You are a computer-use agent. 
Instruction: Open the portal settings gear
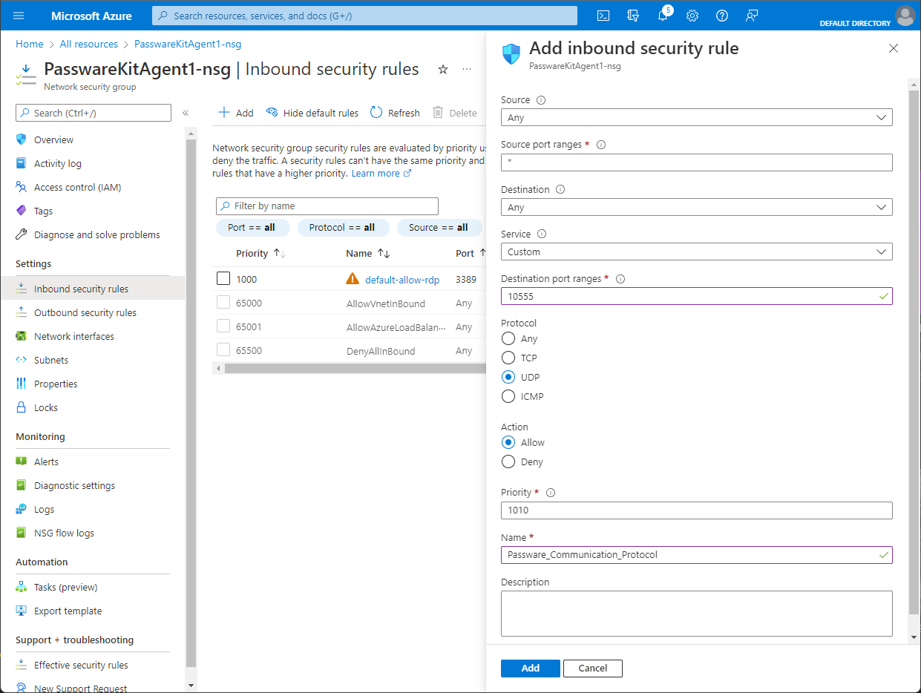pos(692,16)
